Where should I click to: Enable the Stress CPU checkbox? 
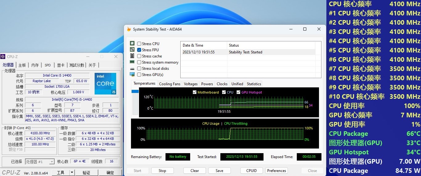click(x=139, y=44)
